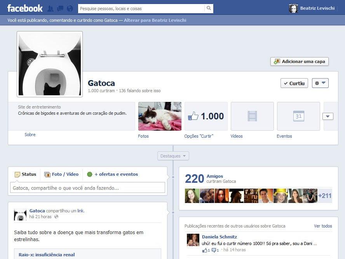Click the Beatriz Levischi profile avatar

click(293, 9)
